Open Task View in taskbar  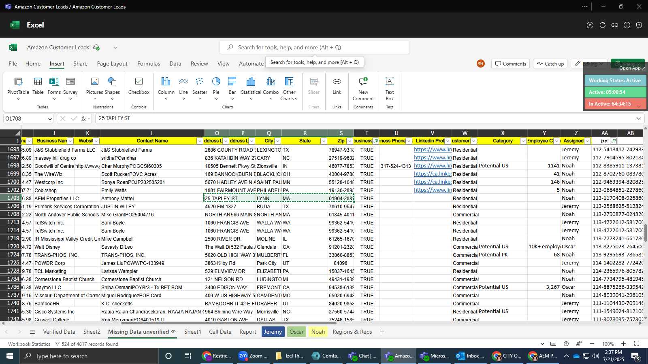click(x=188, y=356)
